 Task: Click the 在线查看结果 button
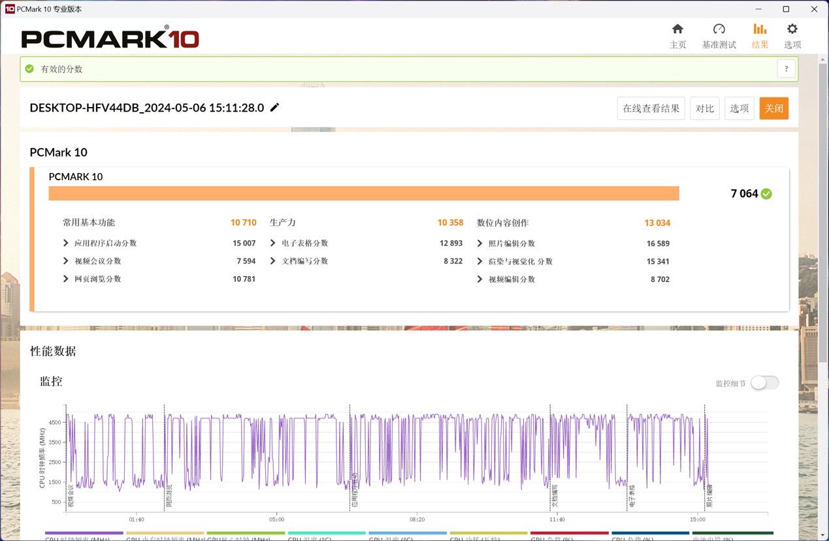point(651,108)
